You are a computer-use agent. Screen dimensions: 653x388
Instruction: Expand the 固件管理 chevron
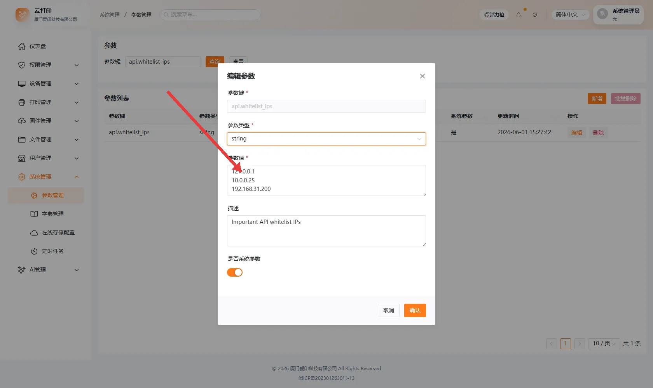(77, 121)
